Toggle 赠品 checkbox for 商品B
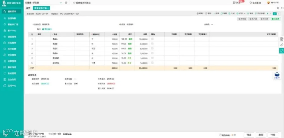The width and height of the screenshot is (284, 138). 152,43
